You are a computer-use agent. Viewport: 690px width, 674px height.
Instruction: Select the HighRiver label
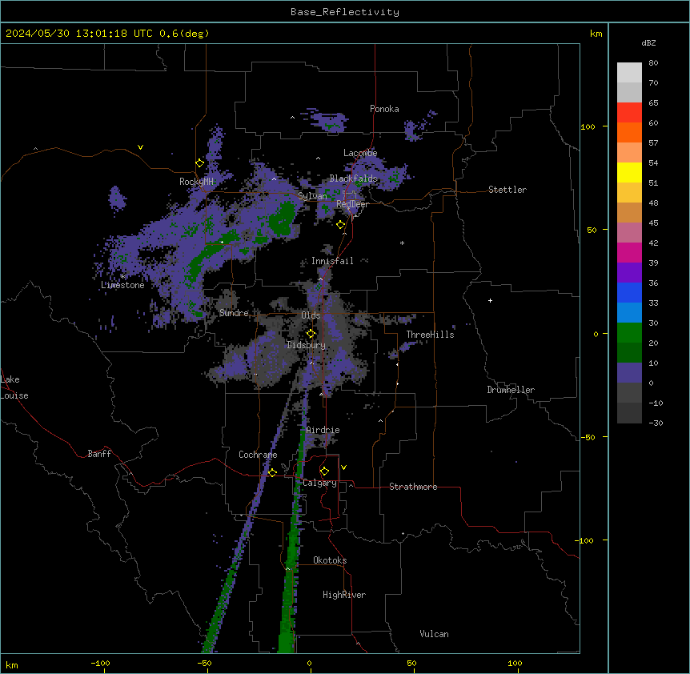pos(344,595)
